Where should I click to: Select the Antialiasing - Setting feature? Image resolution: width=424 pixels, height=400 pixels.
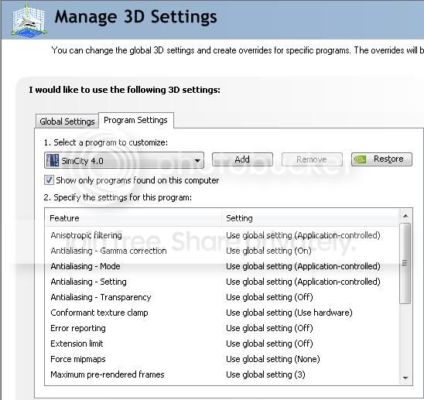pyautogui.click(x=88, y=282)
